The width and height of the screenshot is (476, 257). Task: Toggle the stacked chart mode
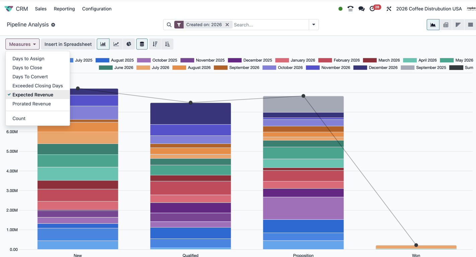(142, 44)
